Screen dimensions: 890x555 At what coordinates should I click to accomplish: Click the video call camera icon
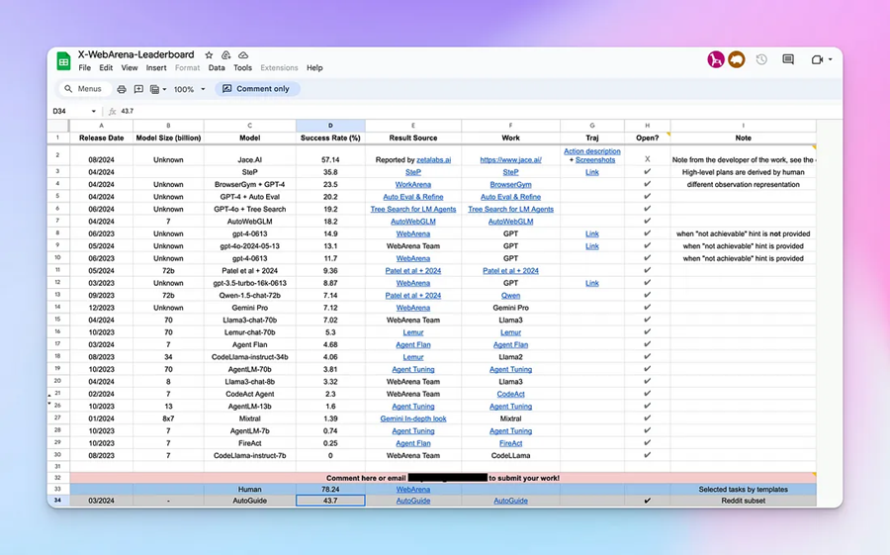817,59
